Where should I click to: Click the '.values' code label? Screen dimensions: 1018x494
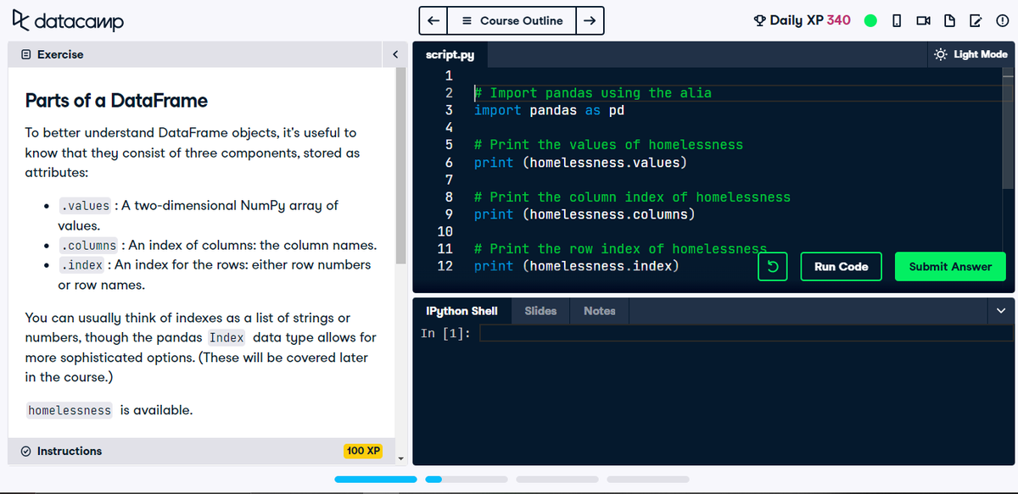(85, 206)
